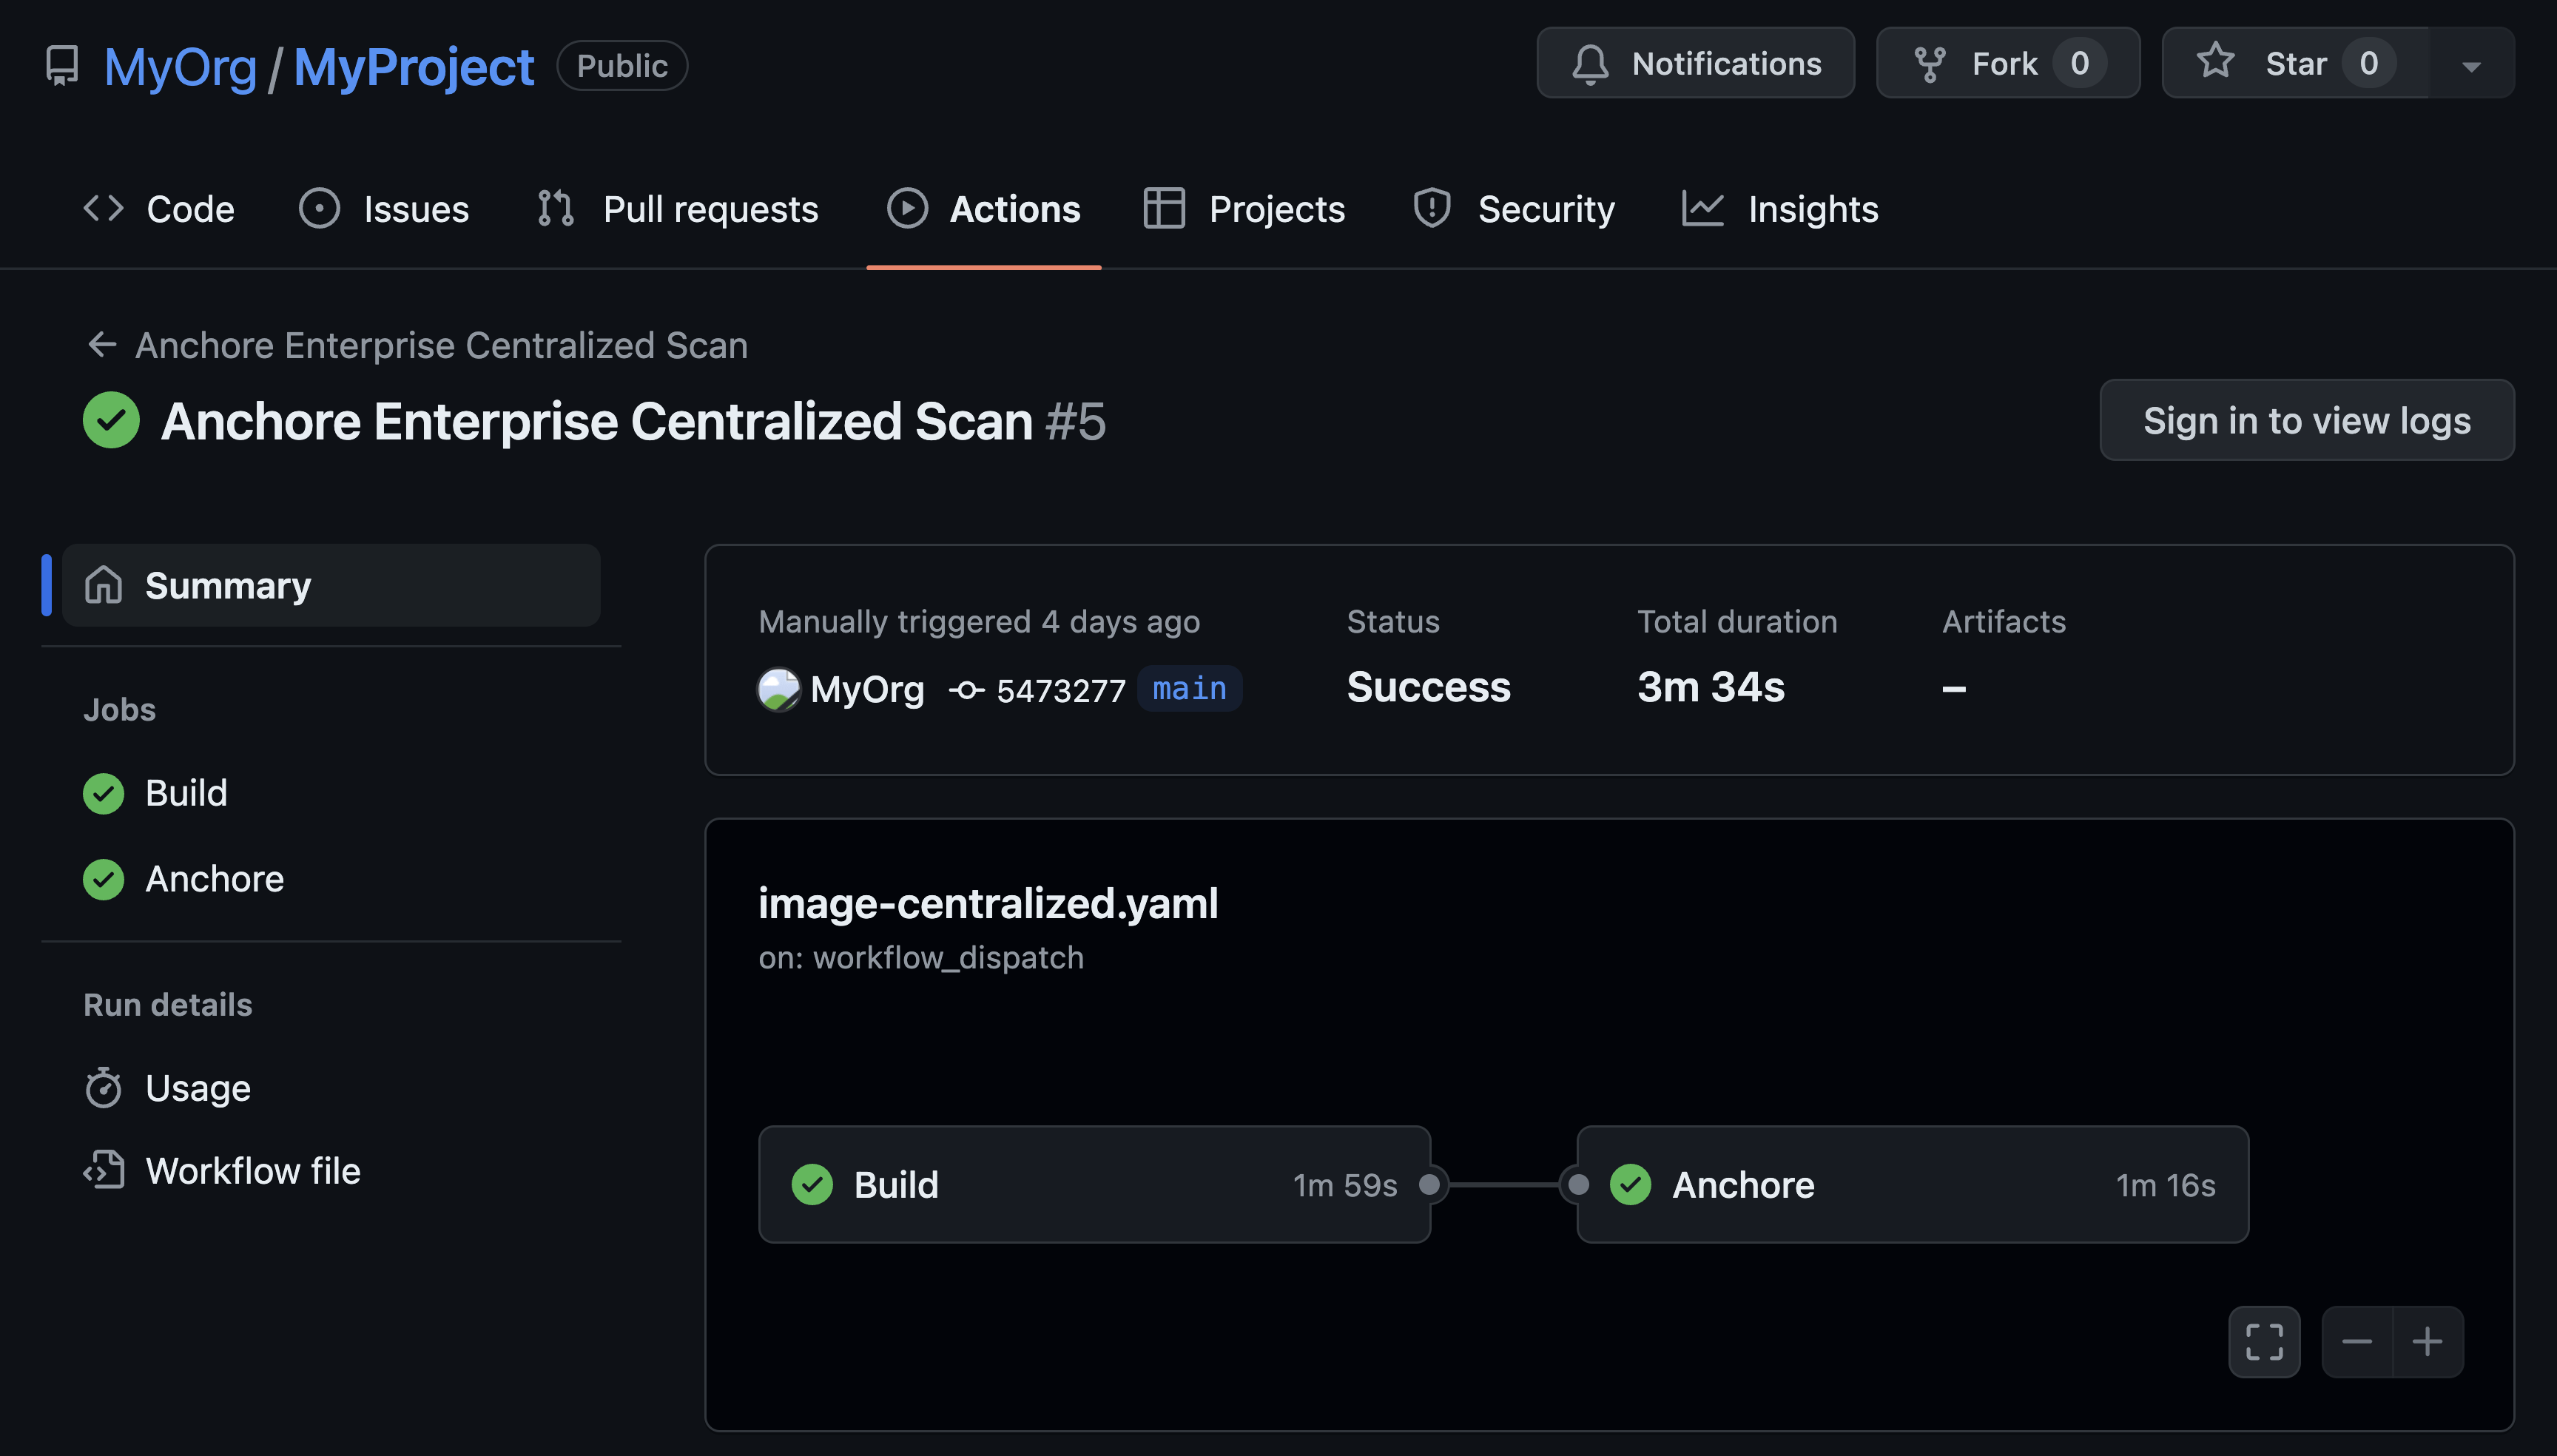
Task: Click Sign in to view logs button
Action: tap(2306, 419)
